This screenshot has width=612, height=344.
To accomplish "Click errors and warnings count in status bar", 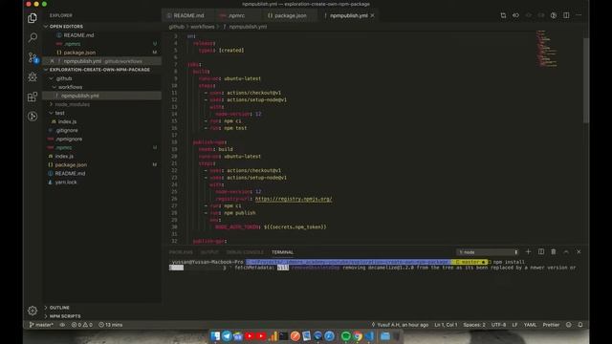I will 82,325.
